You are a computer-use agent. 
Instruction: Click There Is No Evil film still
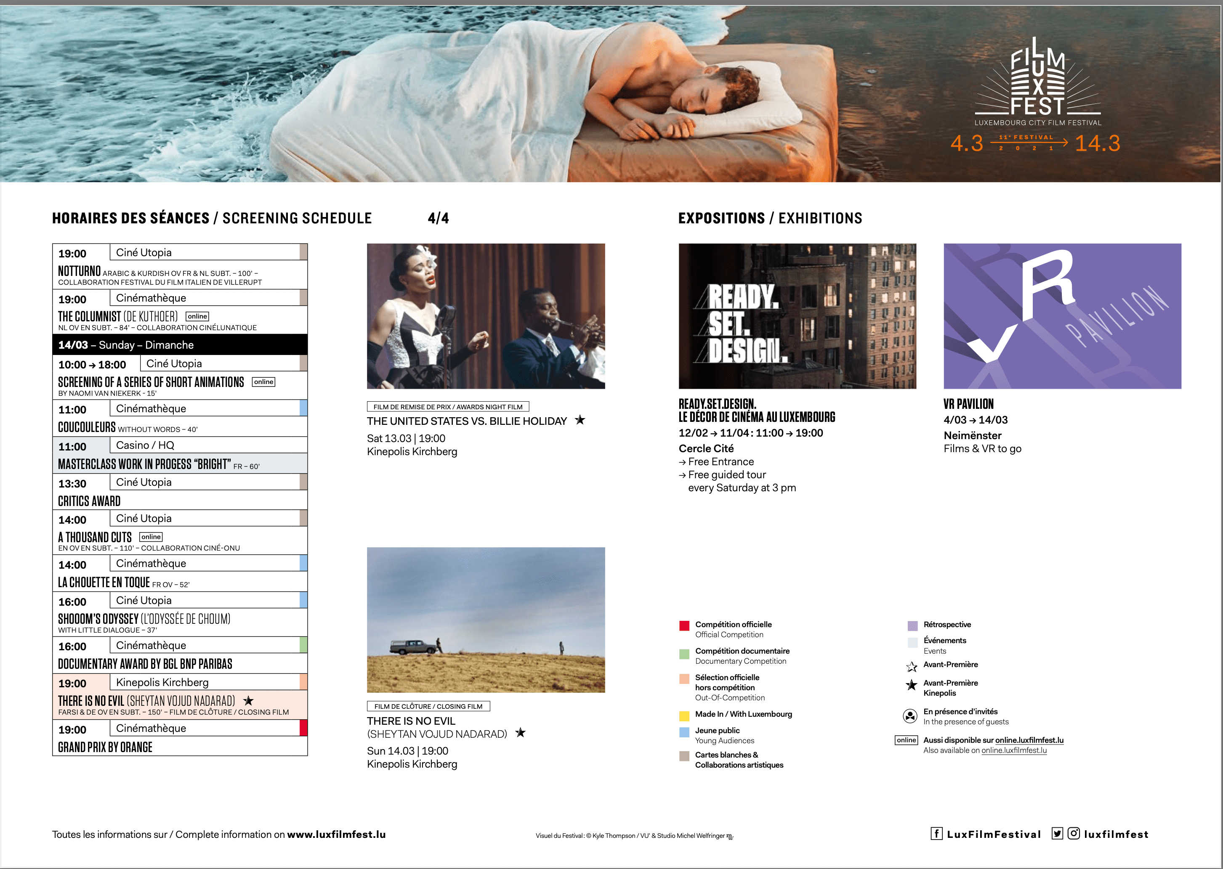tap(486, 619)
